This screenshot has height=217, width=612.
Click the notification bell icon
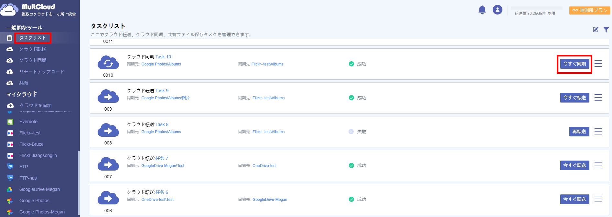(482, 10)
